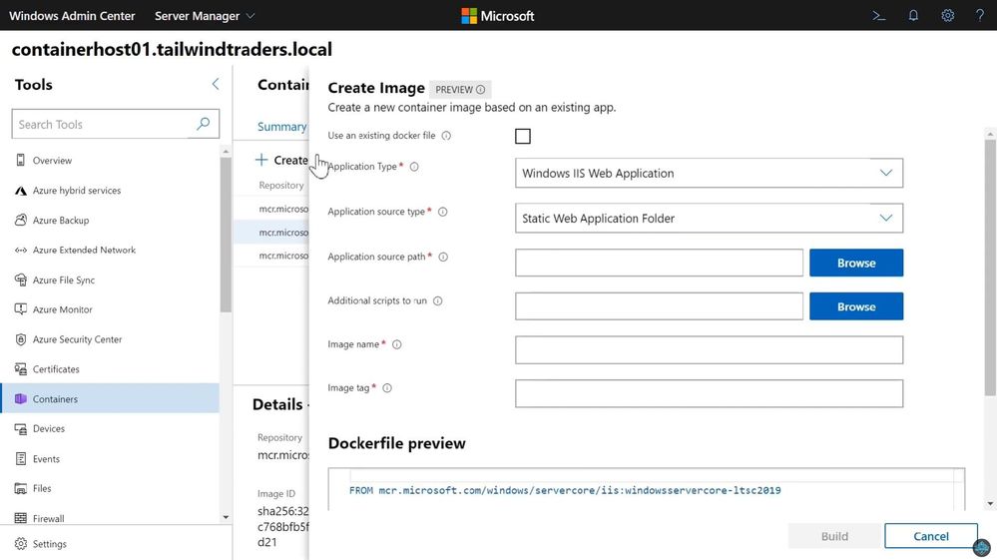Click the Image tag input field
The image size is (997, 560).
click(x=709, y=393)
